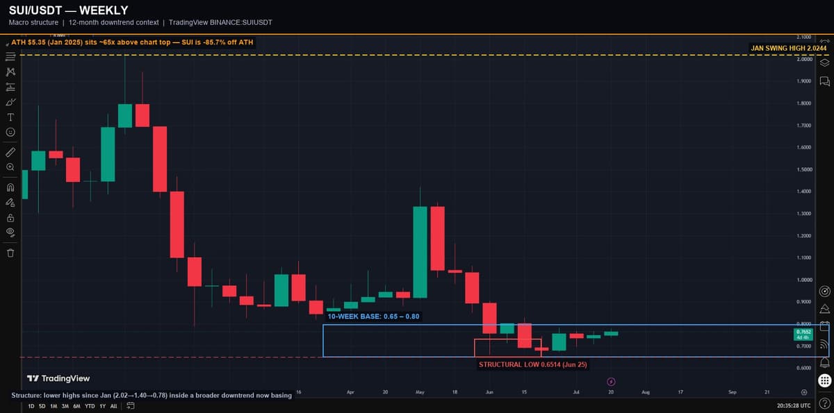Select the brush drawing tool

[10, 102]
